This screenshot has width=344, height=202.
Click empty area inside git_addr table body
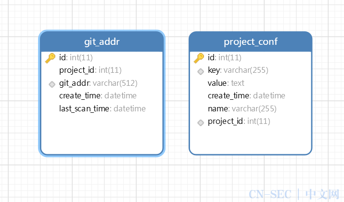102,134
